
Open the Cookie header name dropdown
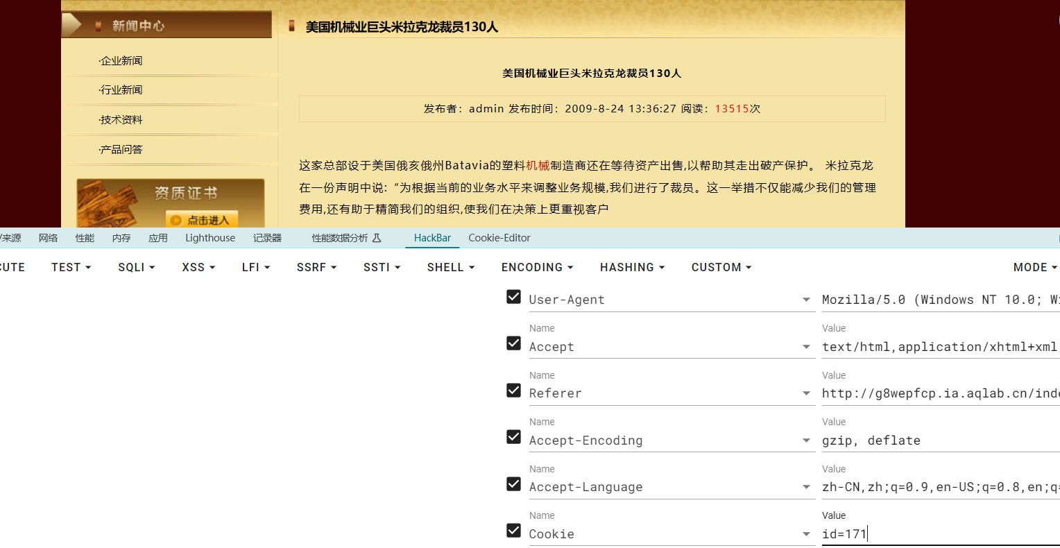pyautogui.click(x=806, y=534)
